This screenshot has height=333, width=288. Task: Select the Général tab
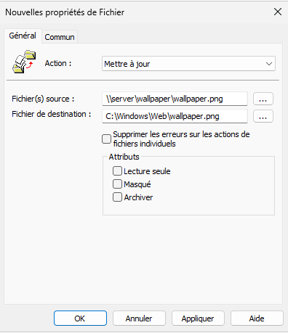pos(23,36)
